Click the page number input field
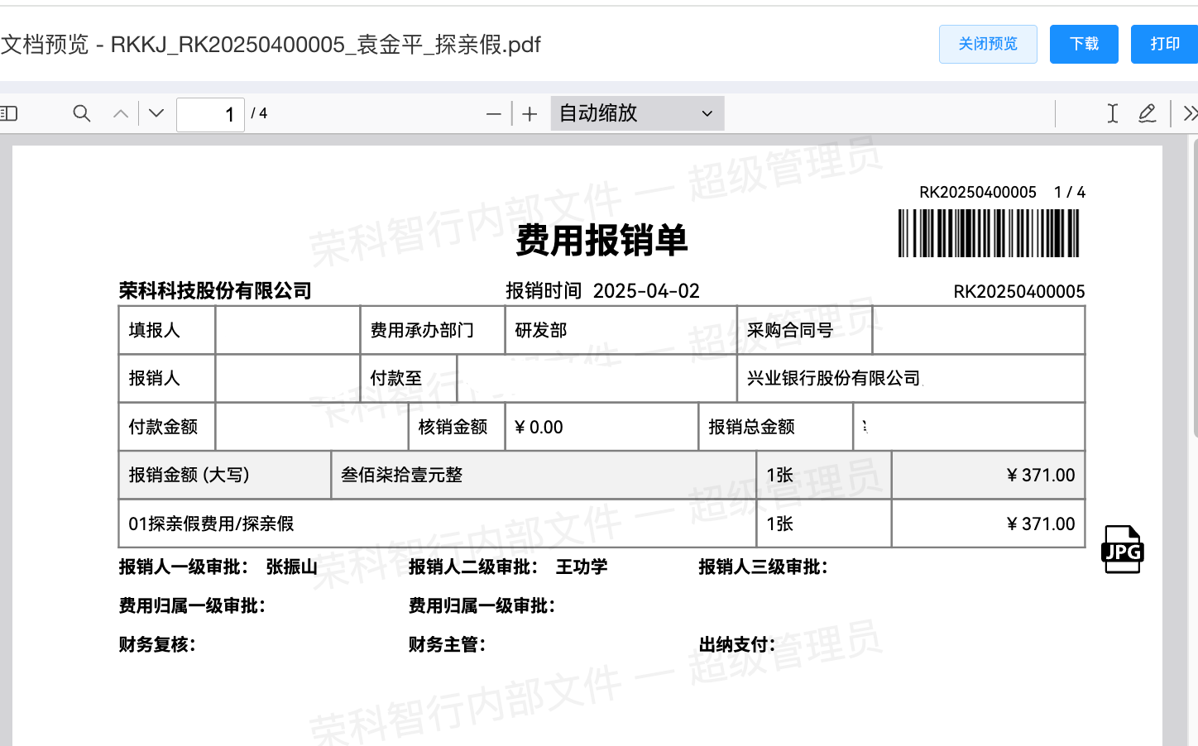The image size is (1198, 746). [210, 114]
